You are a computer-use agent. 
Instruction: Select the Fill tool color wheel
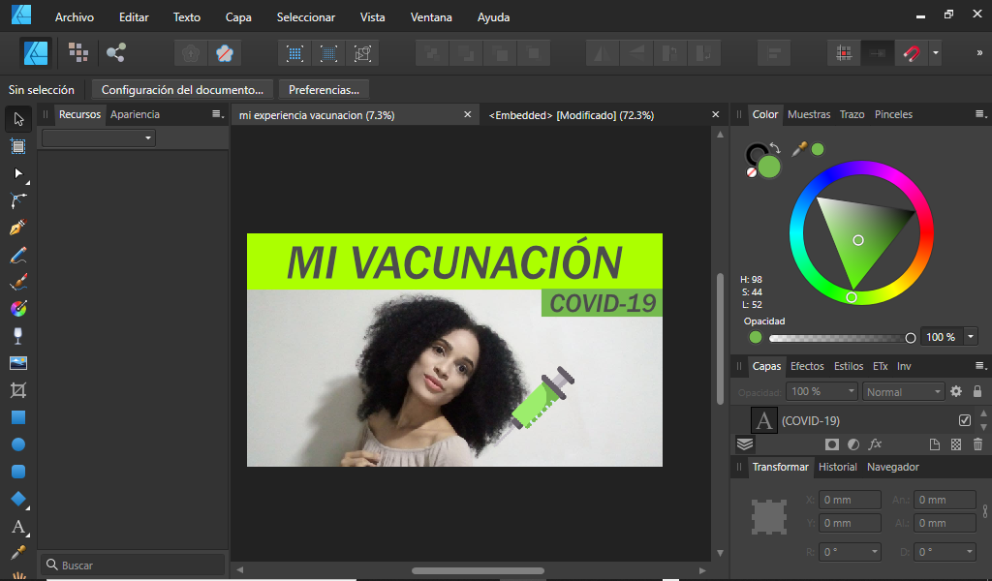18,309
